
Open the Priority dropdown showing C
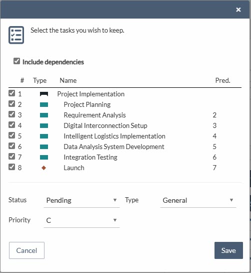coord(81,220)
